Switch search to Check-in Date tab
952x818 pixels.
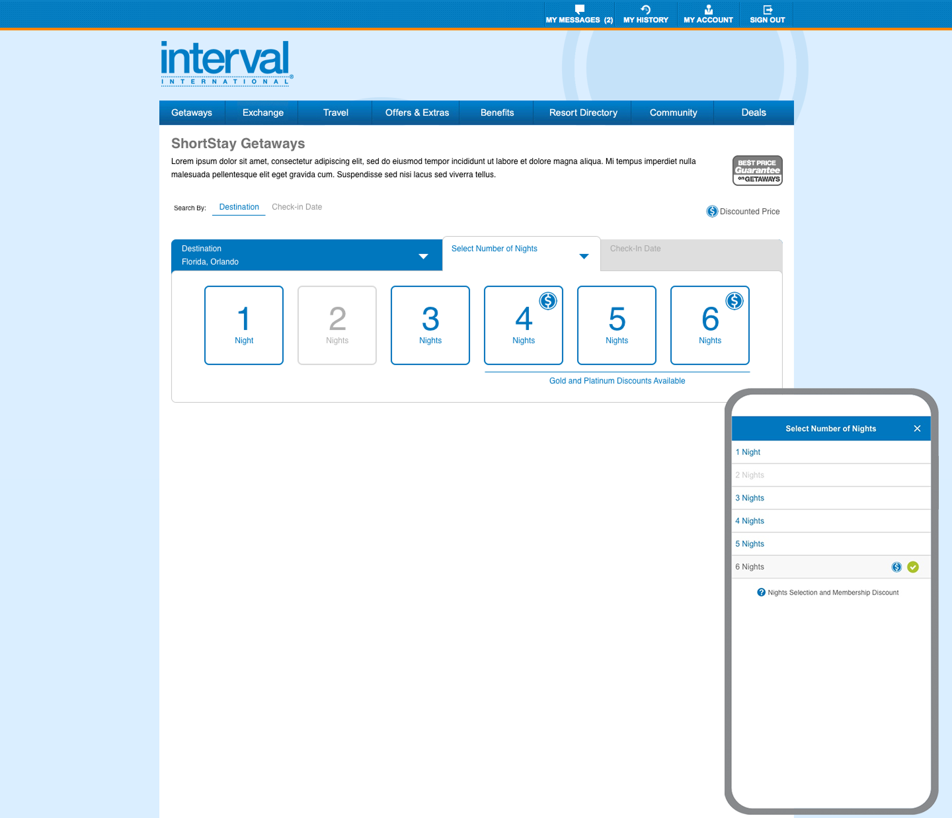point(297,207)
